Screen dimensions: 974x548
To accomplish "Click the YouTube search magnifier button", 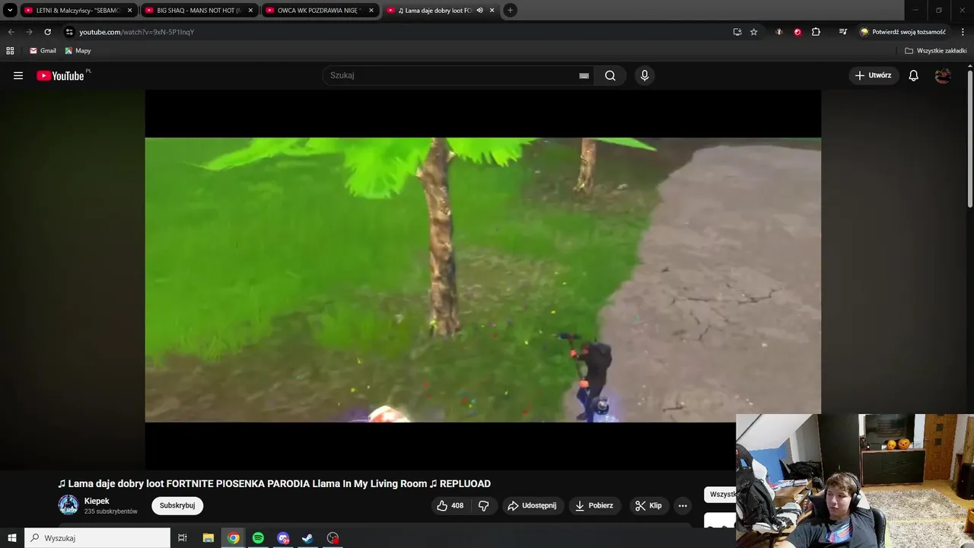I will [610, 75].
